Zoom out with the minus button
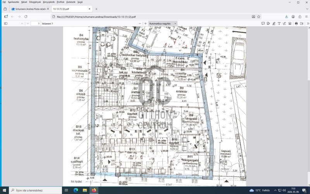Viewport: 310px width, 194px height. 140,24
